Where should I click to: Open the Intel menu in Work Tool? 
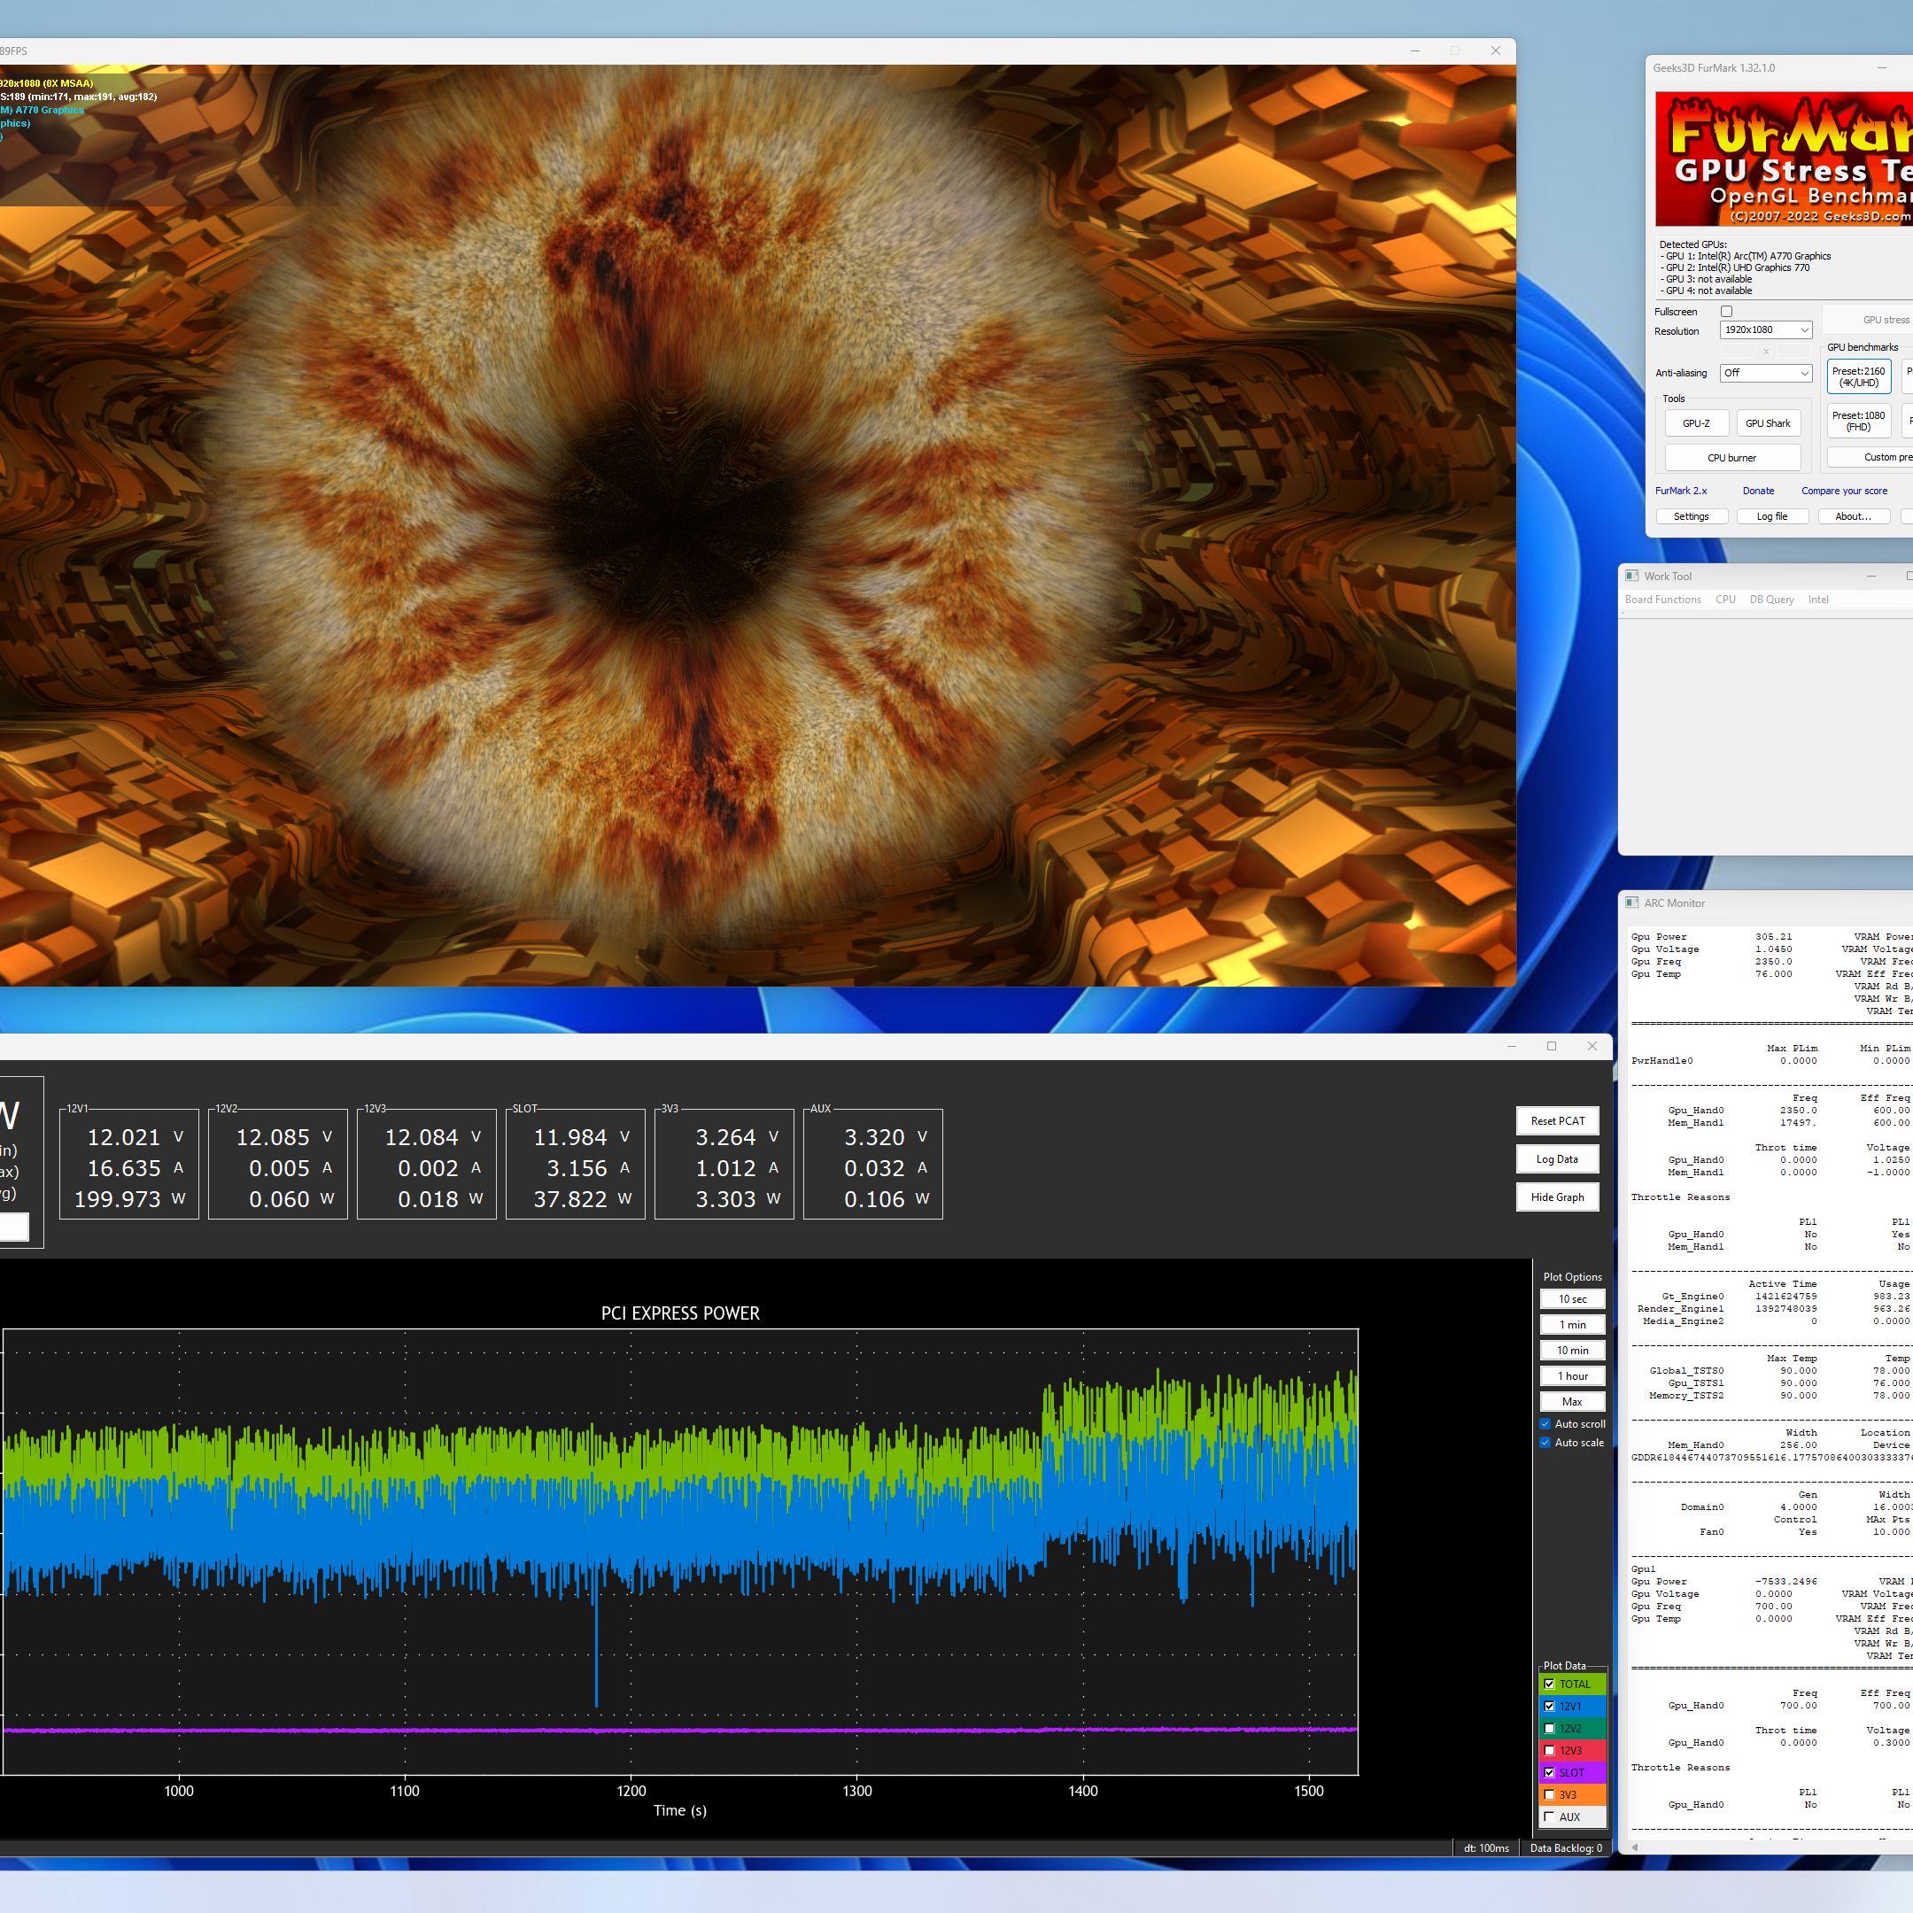click(x=1818, y=599)
